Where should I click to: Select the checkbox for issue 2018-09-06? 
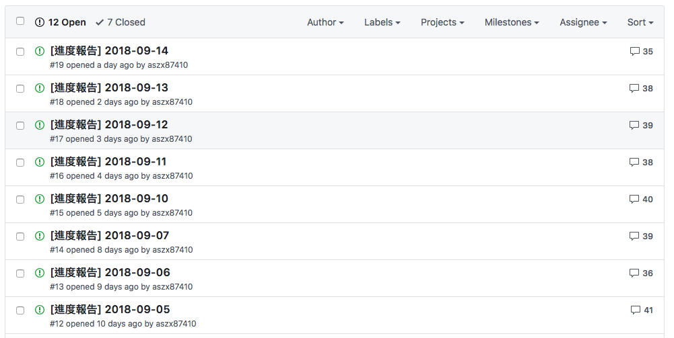pyautogui.click(x=20, y=273)
